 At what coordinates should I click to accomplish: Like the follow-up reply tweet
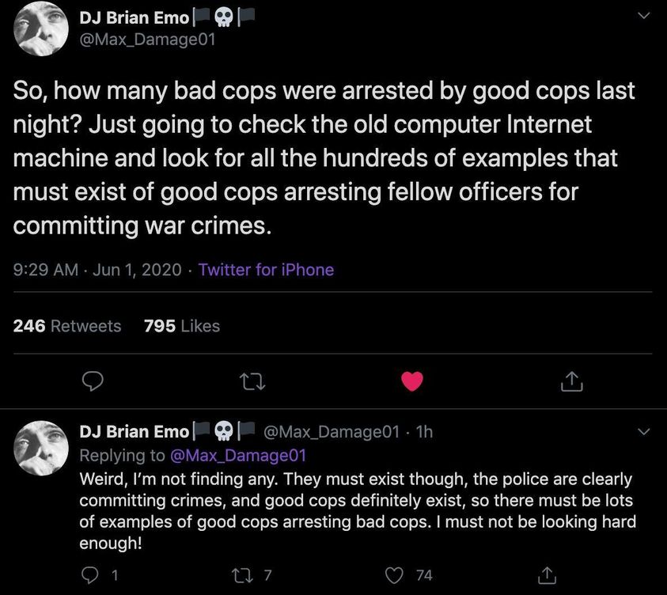(x=394, y=575)
